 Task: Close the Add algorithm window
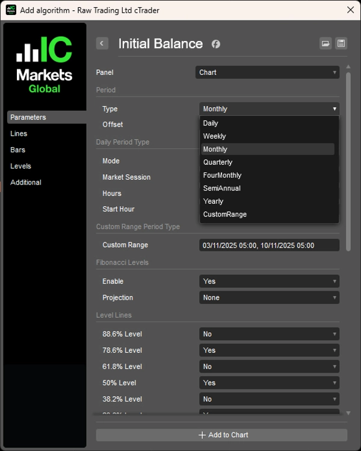tap(350, 10)
